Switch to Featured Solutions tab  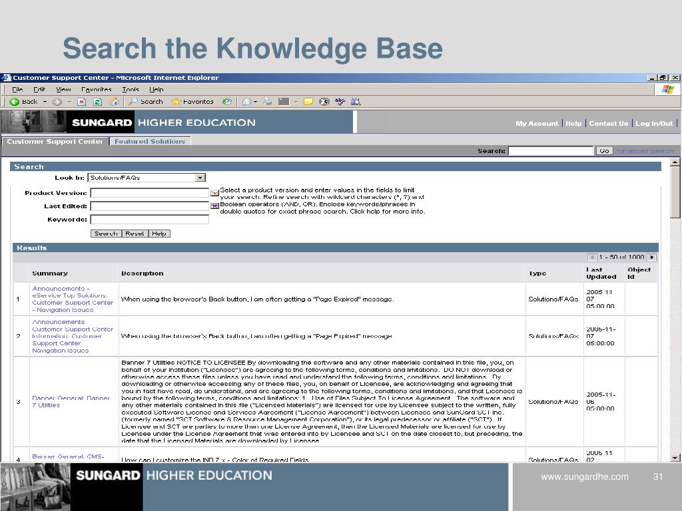(150, 141)
